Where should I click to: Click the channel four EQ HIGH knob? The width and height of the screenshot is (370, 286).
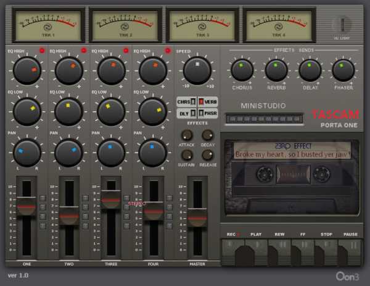pyautogui.click(x=153, y=70)
